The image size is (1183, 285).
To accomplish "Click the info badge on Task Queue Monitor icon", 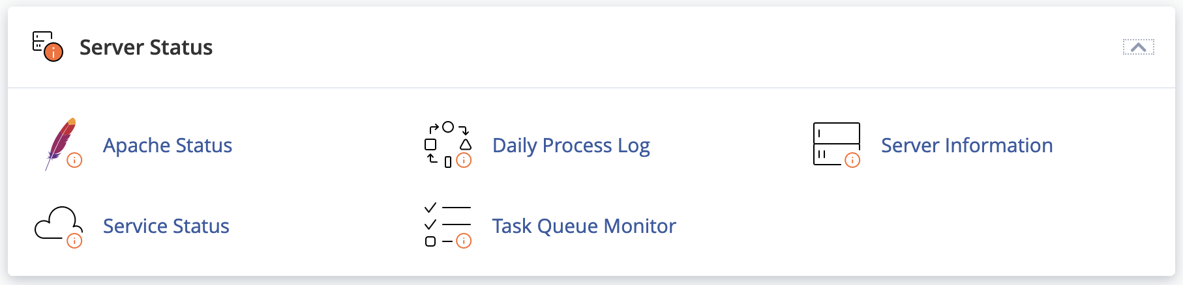I will pyautogui.click(x=464, y=241).
